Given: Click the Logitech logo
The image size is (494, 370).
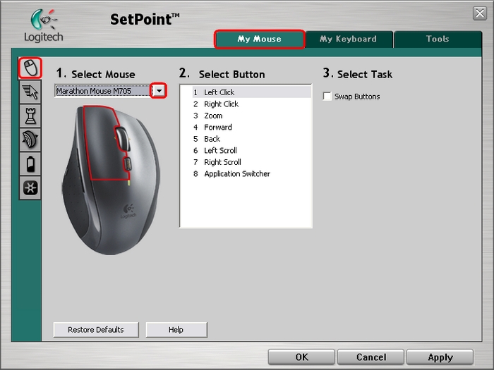Looking at the screenshot, I should click(44, 26).
